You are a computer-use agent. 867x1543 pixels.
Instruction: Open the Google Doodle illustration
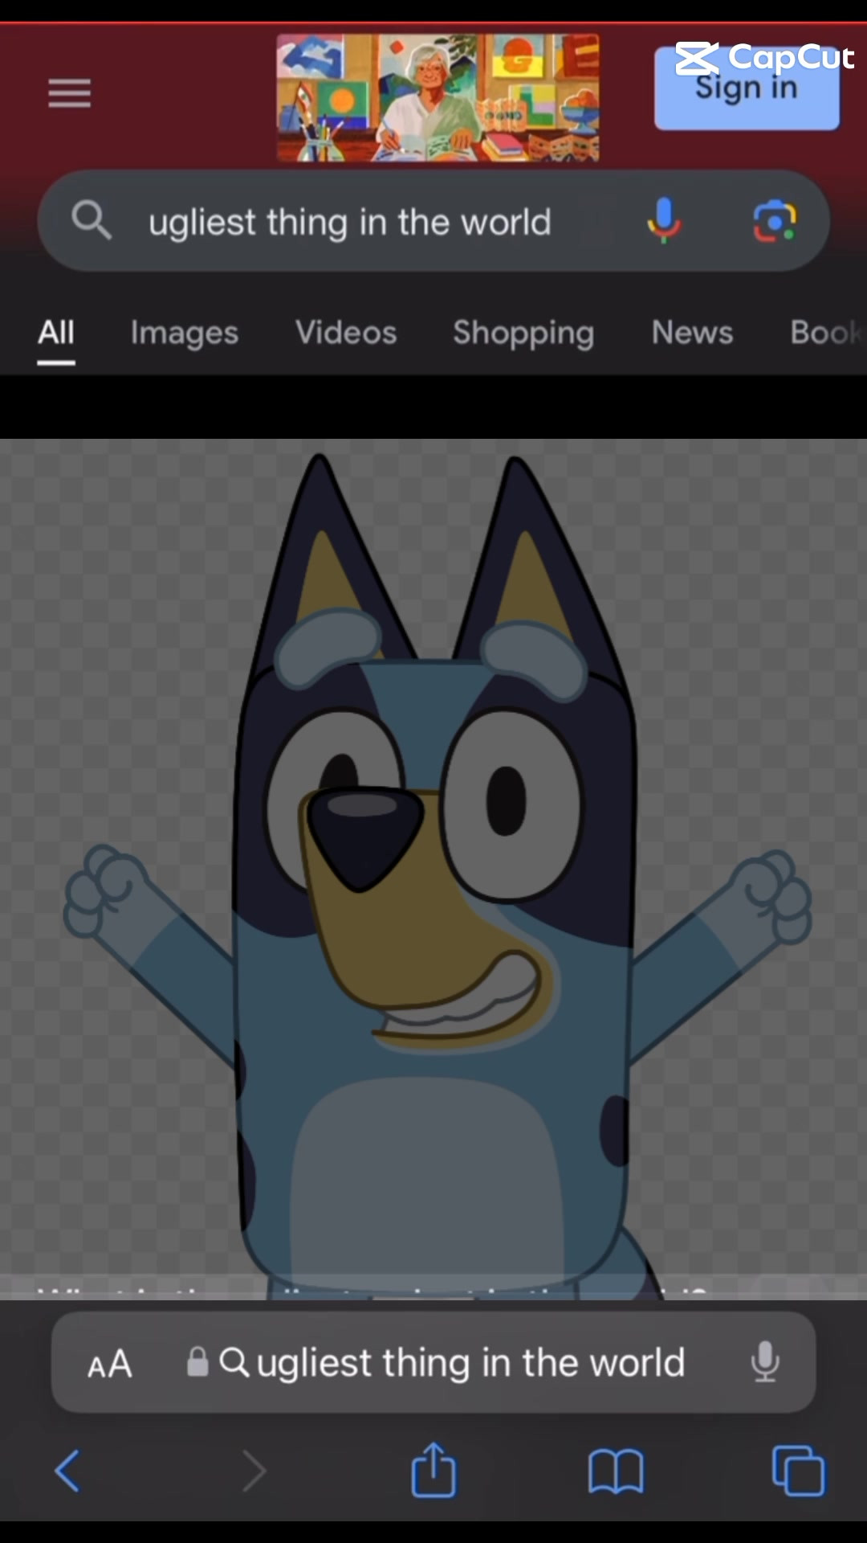438,97
